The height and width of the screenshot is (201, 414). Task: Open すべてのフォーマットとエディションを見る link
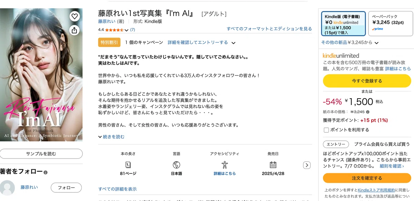269,29
